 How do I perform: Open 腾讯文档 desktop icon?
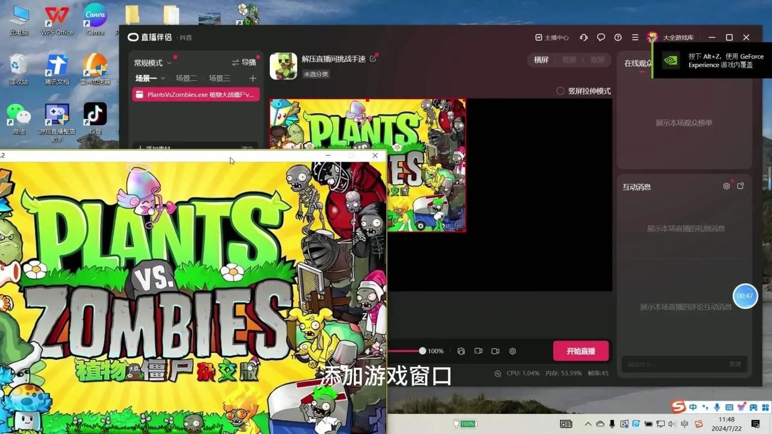[57, 69]
